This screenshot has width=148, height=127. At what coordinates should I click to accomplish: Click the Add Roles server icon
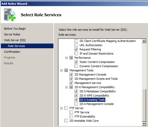10,15
